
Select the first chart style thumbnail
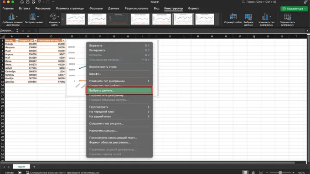pos(76,19)
